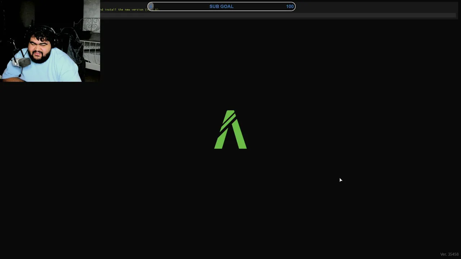Click the "Ver. 35458" version text

[x=449, y=254]
